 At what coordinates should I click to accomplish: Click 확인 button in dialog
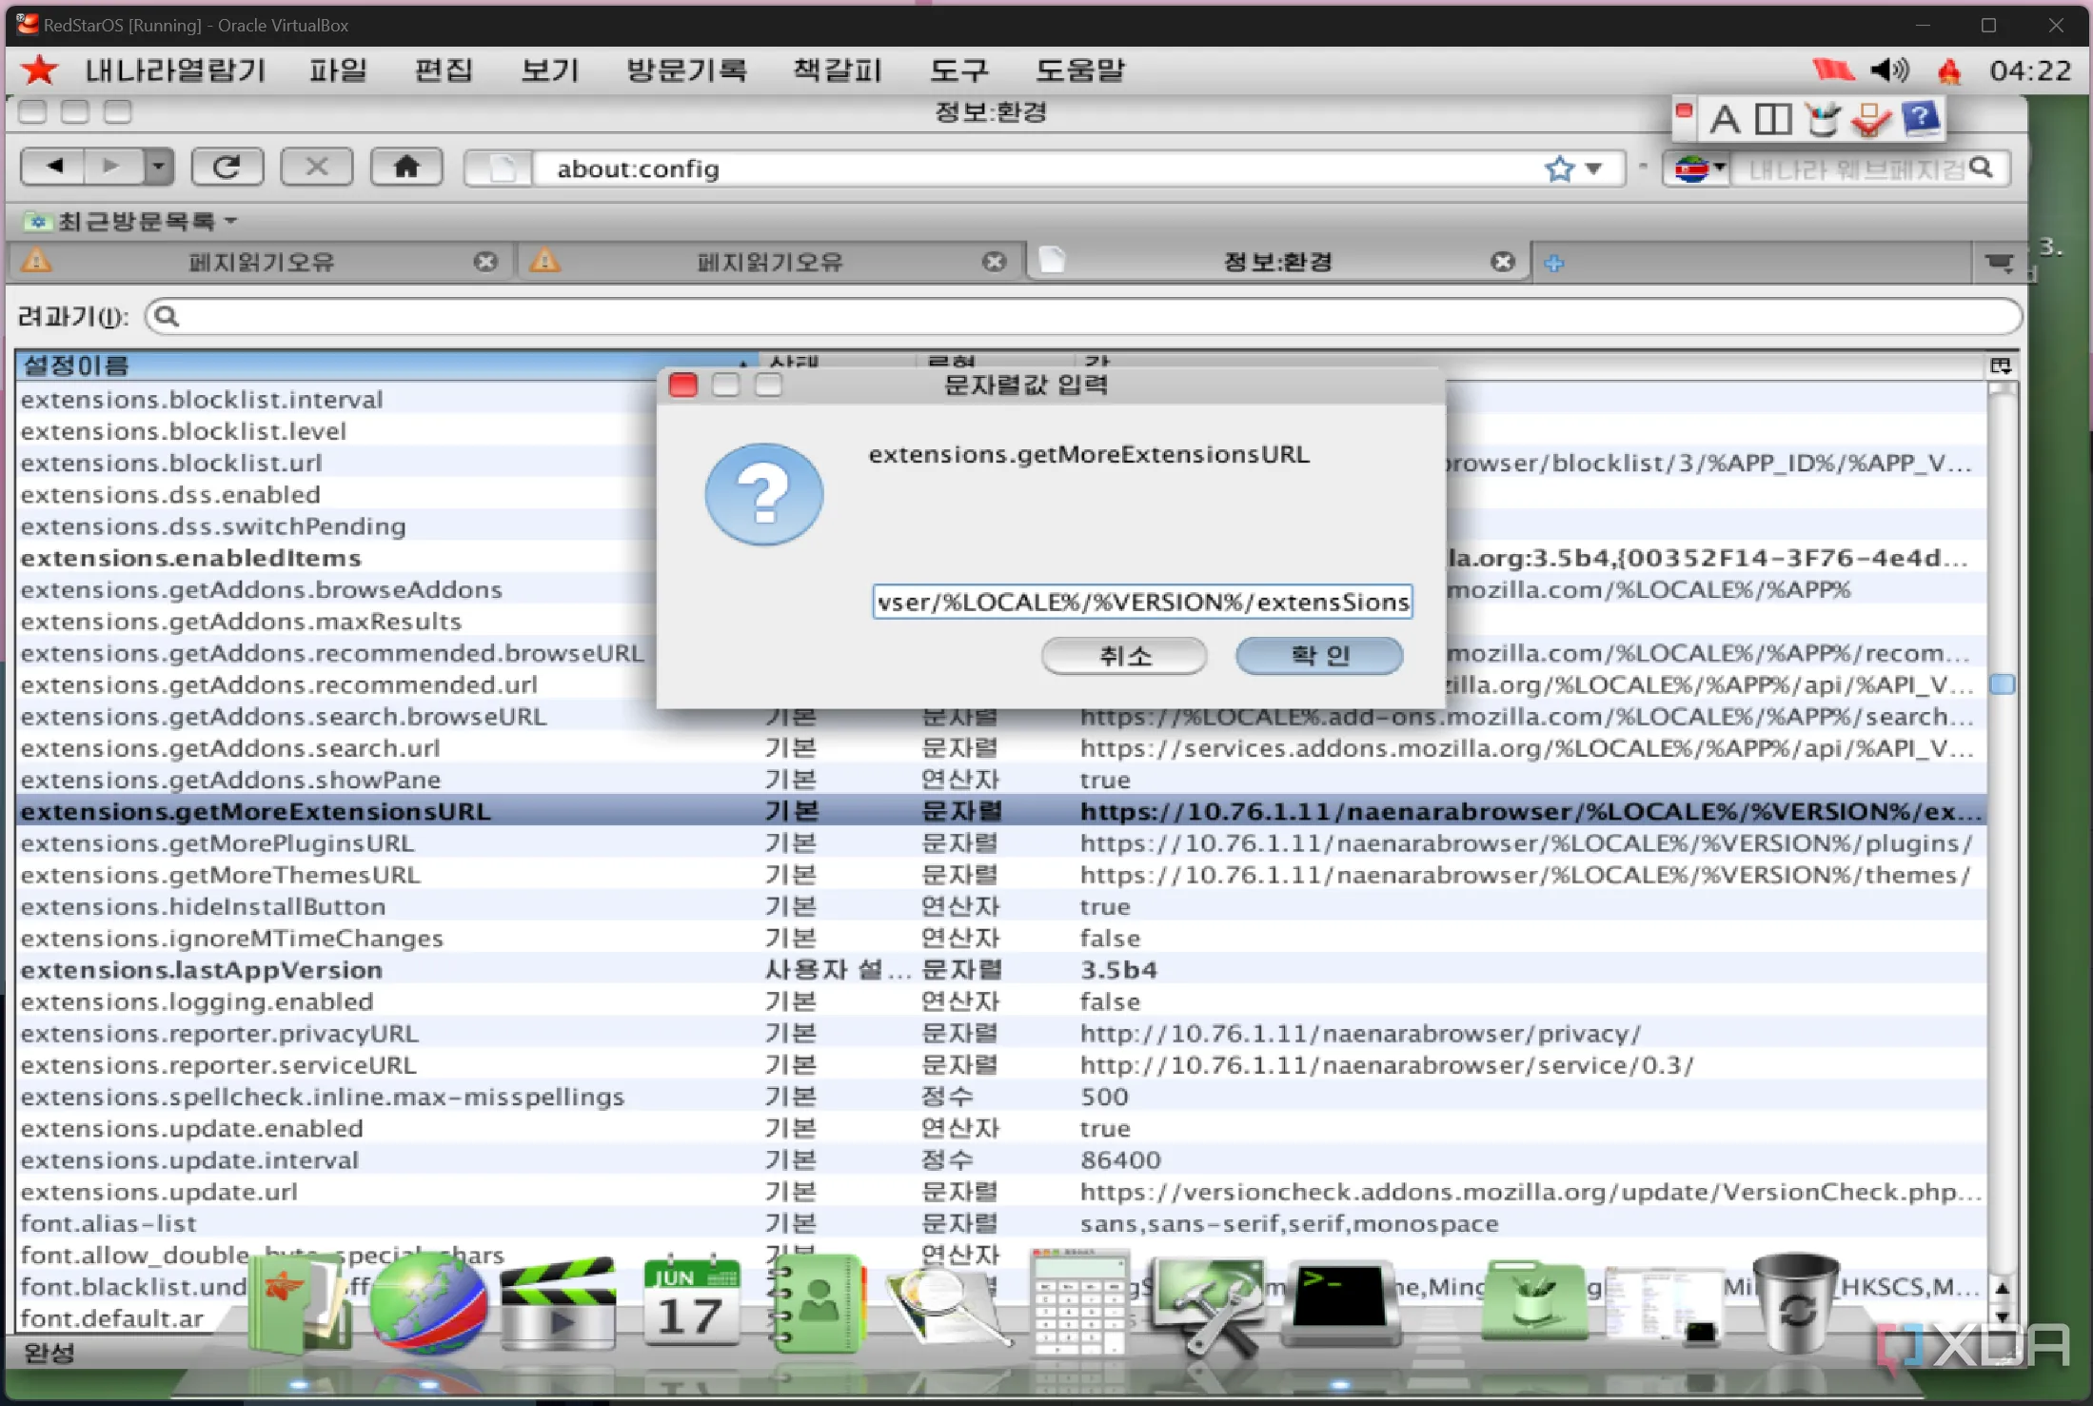(x=1318, y=656)
